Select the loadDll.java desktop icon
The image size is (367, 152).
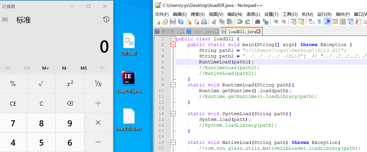tap(129, 82)
